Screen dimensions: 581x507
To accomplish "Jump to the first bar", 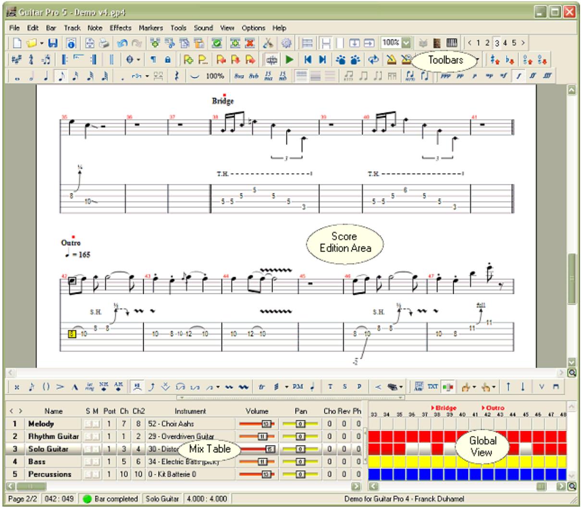I will click(x=309, y=60).
